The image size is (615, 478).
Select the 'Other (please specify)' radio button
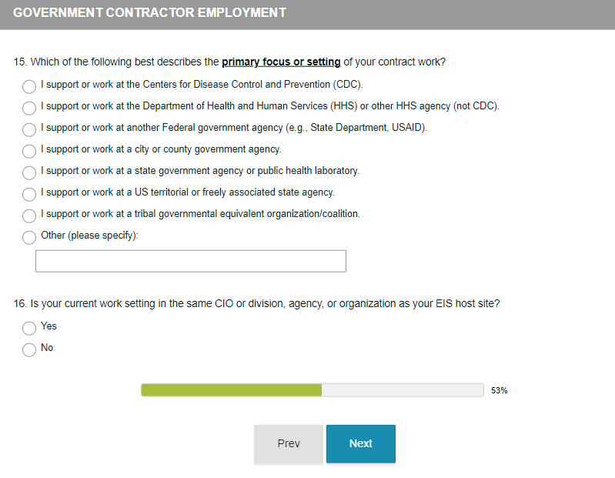29,237
